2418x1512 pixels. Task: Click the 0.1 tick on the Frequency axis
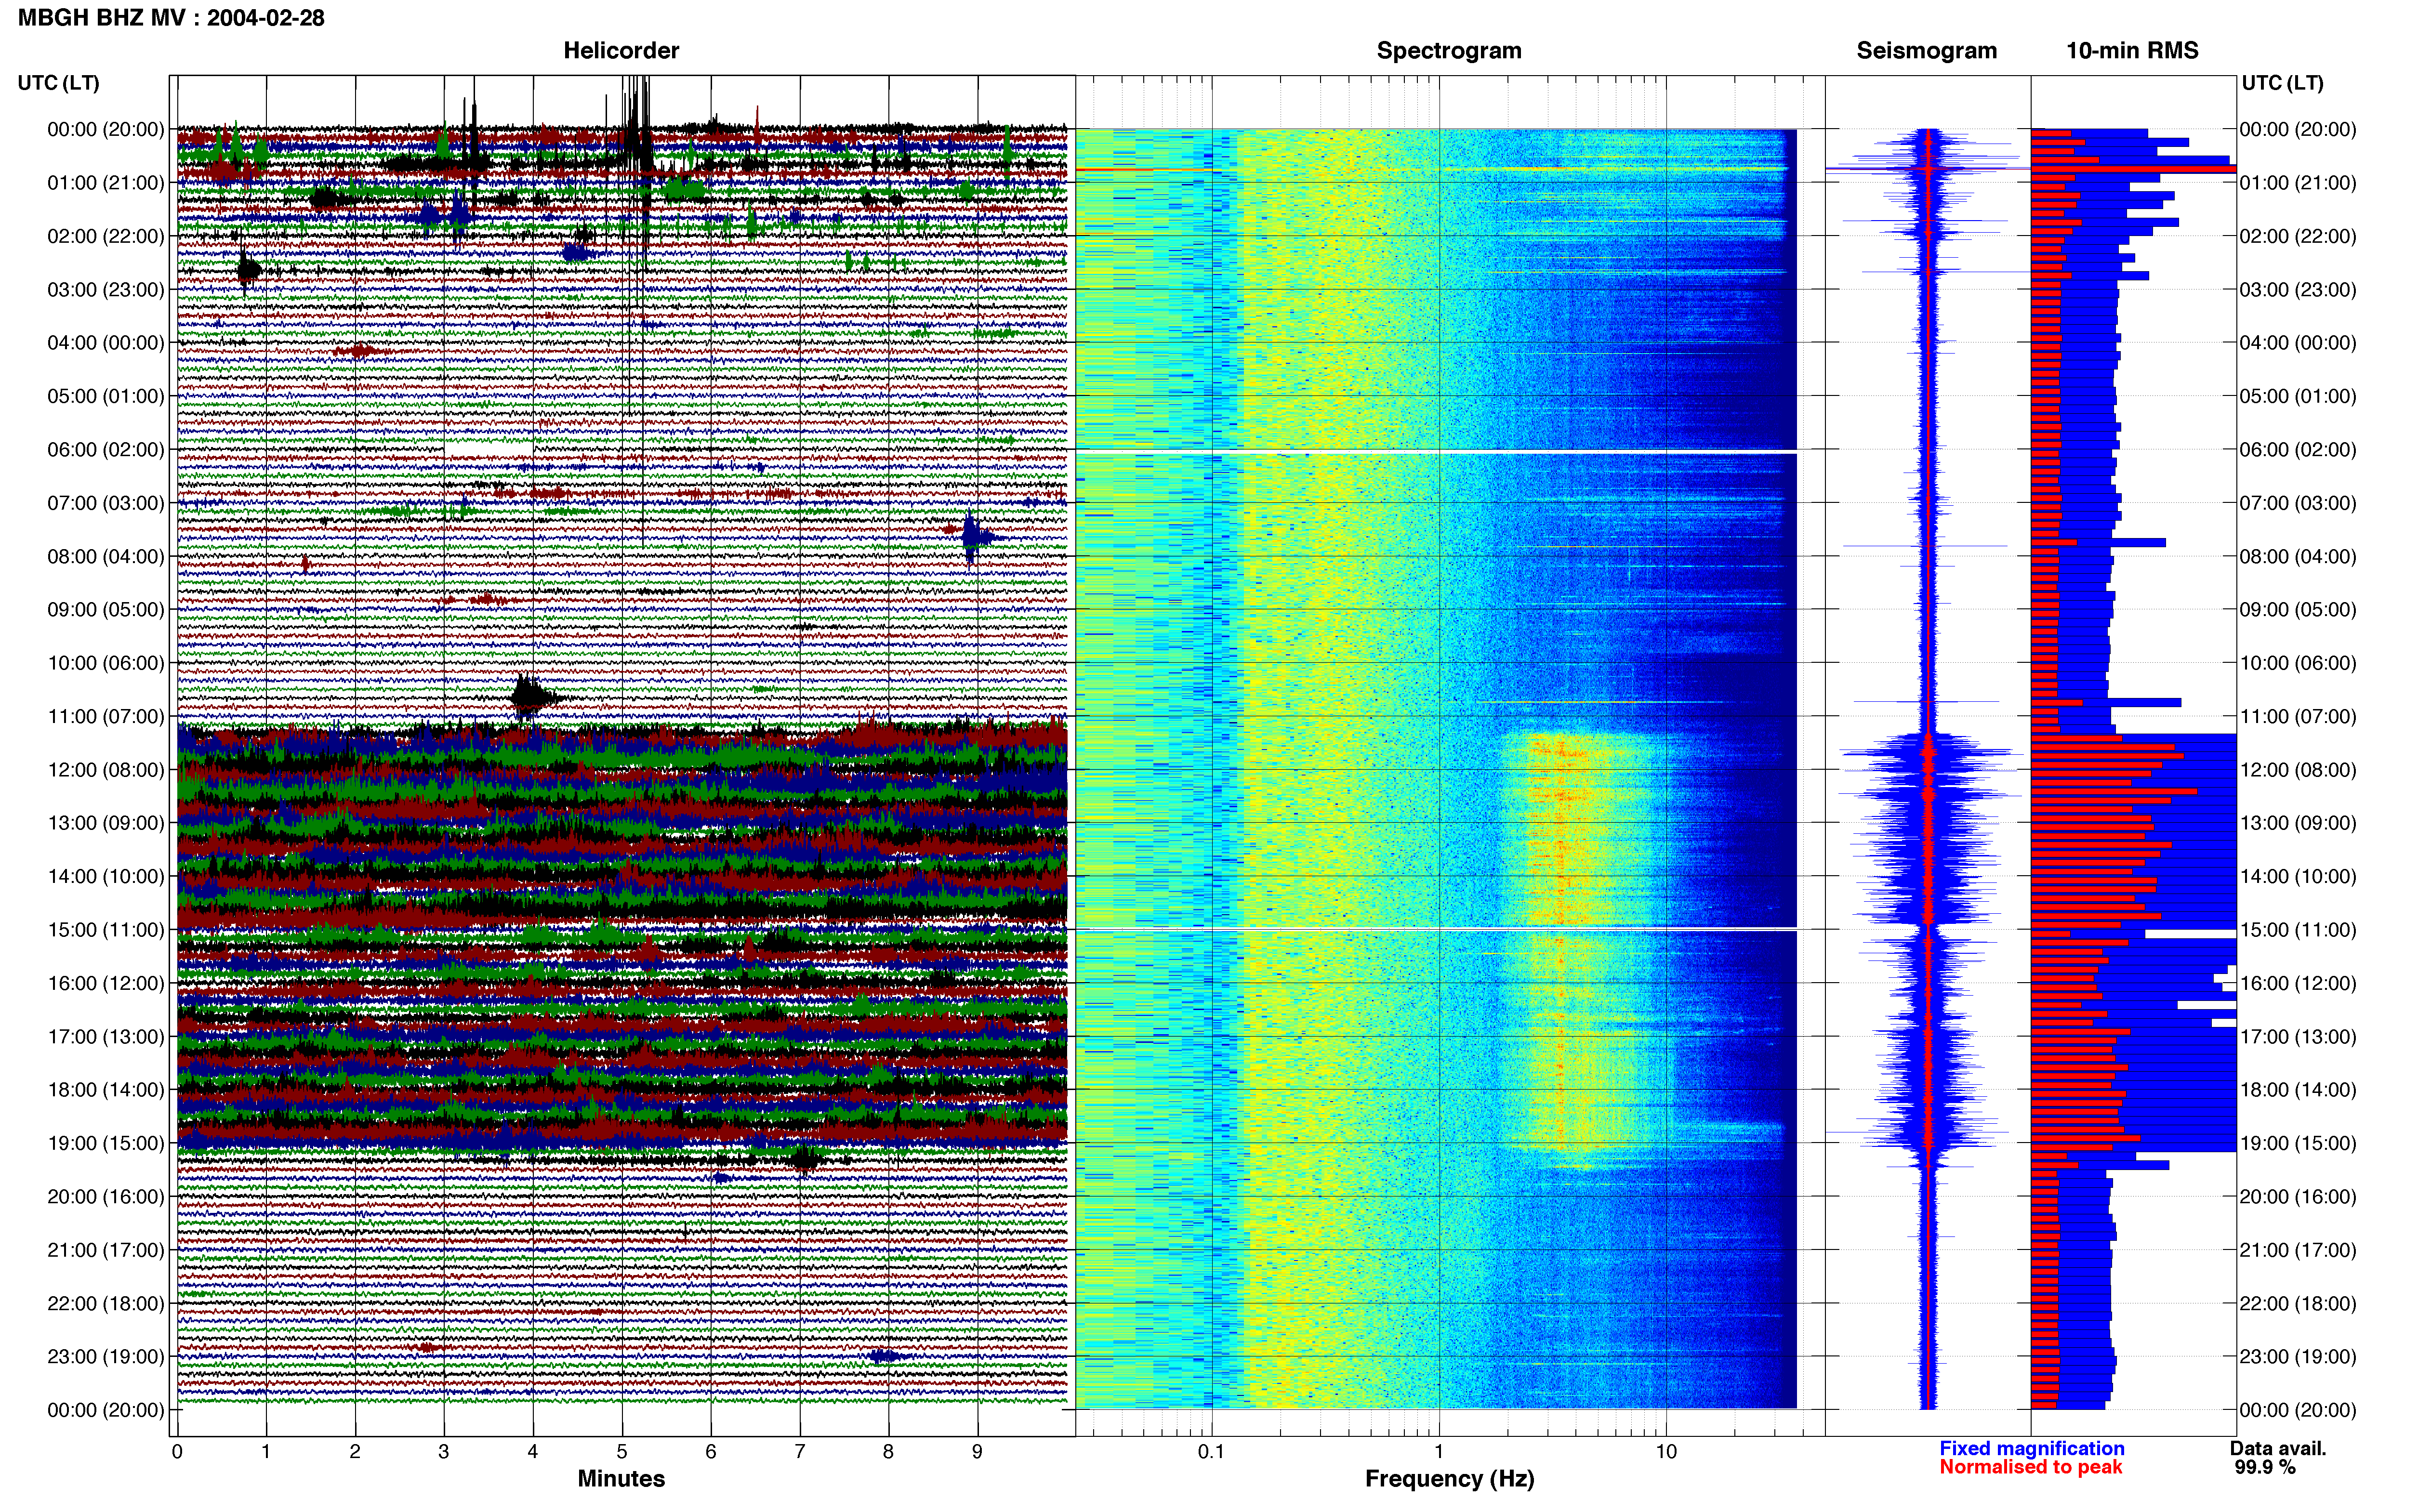[x=1211, y=1452]
